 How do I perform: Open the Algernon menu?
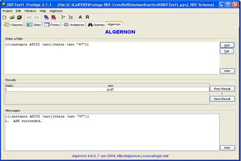coord(56,11)
